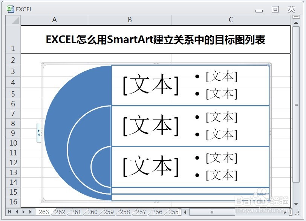This screenshot has width=306, height=221.
Task: Go to previous sheet tab arrow
Action: pyautogui.click(x=17, y=212)
